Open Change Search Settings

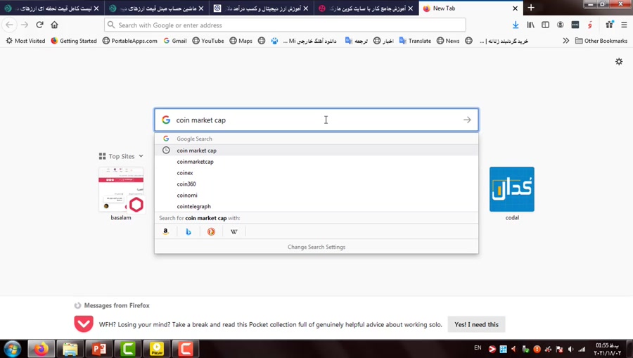[316, 247]
